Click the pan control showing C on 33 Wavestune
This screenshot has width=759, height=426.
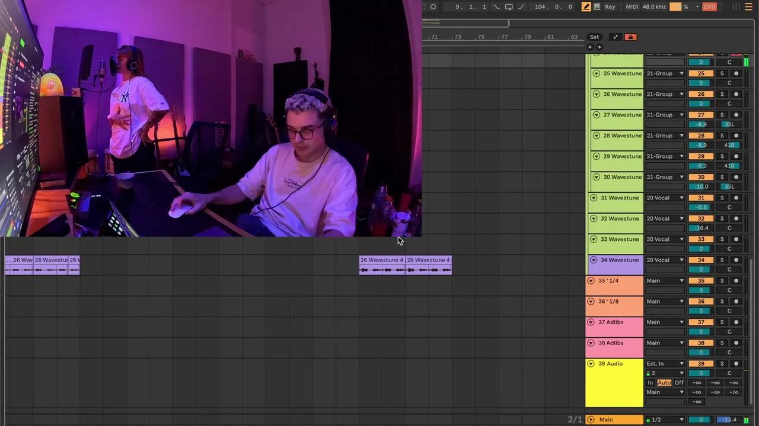[x=729, y=248]
